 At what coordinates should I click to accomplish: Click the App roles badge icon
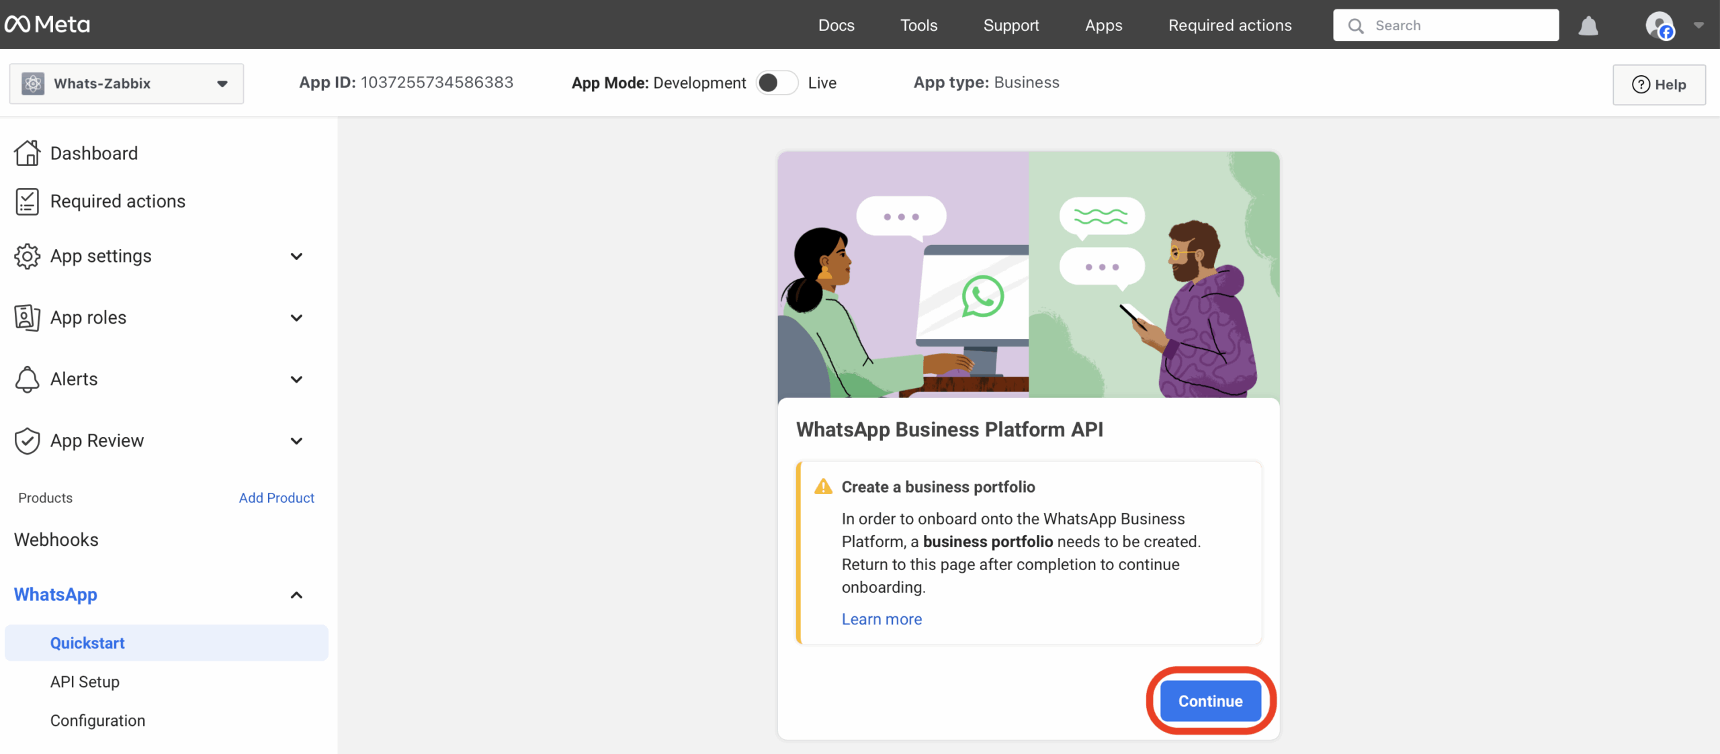coord(27,318)
